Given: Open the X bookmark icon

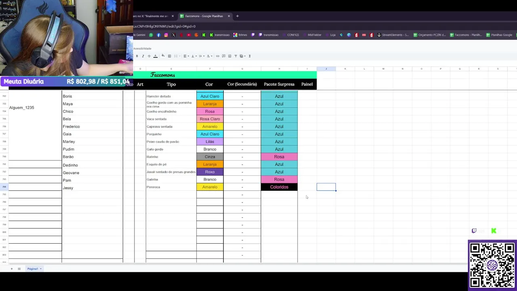Looking at the screenshot, I should 174,35.
